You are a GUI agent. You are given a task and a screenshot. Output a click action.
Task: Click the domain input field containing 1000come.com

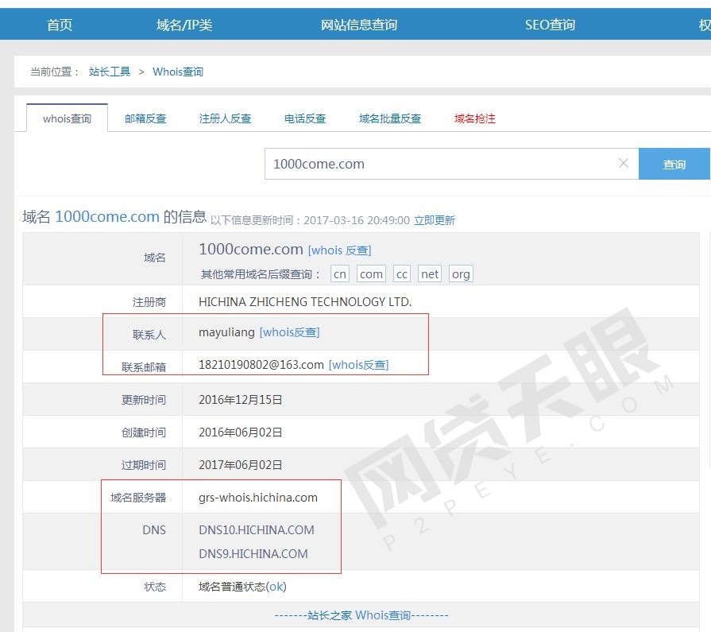[441, 164]
